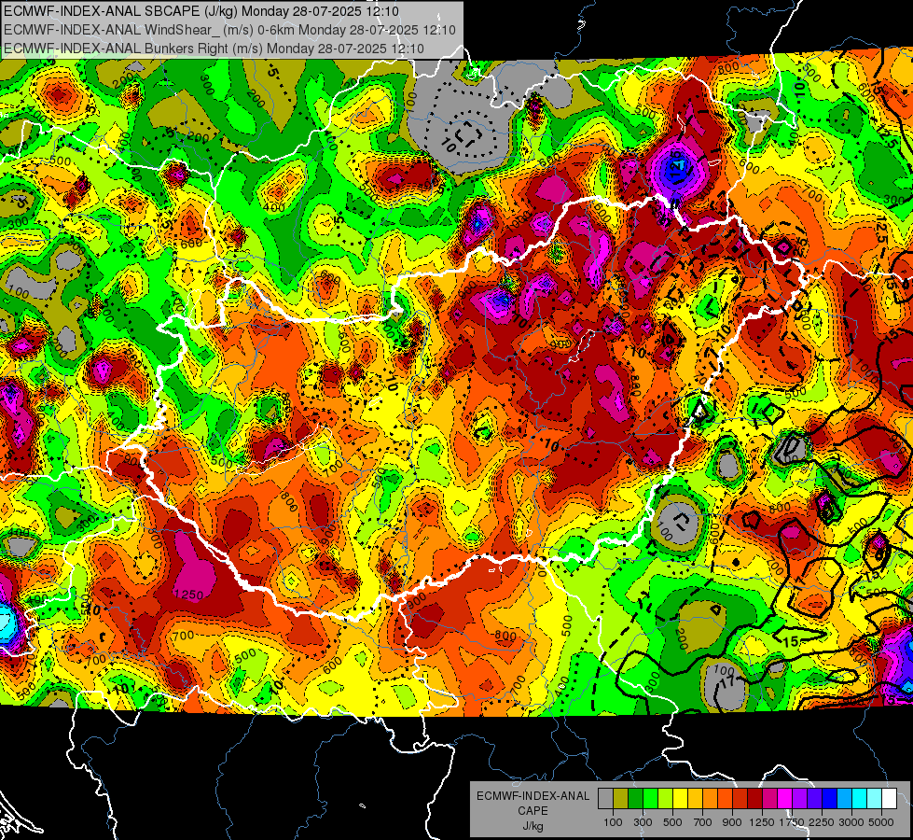Click the 2250 tick label under the legend

coord(822,822)
